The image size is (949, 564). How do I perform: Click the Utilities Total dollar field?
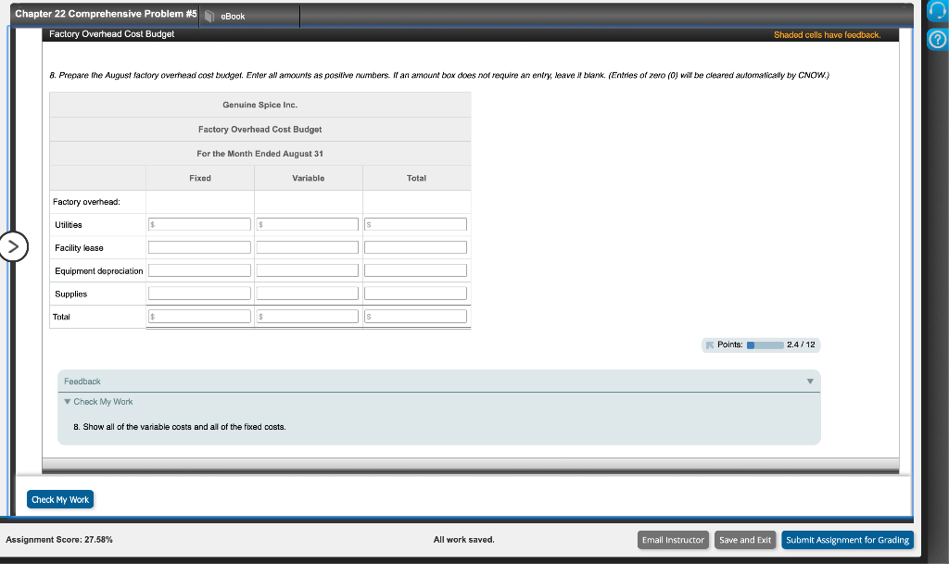tap(416, 223)
